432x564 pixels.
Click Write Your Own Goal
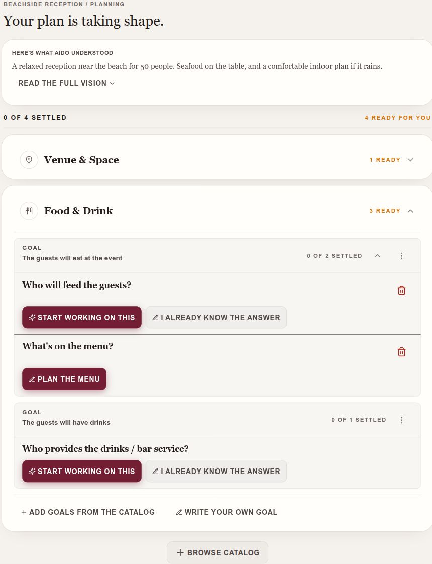tap(227, 512)
